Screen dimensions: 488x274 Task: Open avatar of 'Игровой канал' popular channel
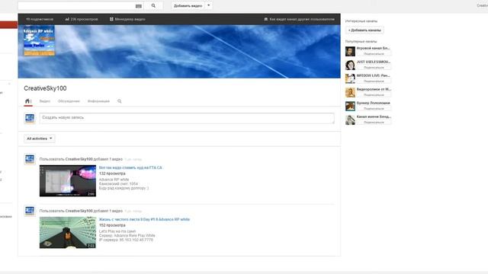point(350,51)
